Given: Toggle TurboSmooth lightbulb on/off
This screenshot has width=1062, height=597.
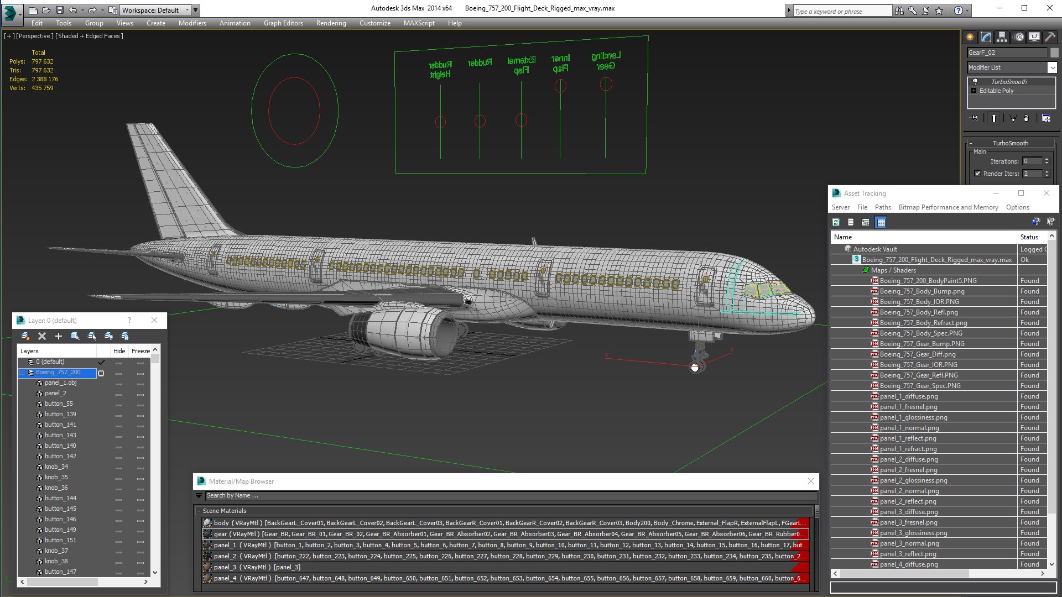Looking at the screenshot, I should 975,82.
